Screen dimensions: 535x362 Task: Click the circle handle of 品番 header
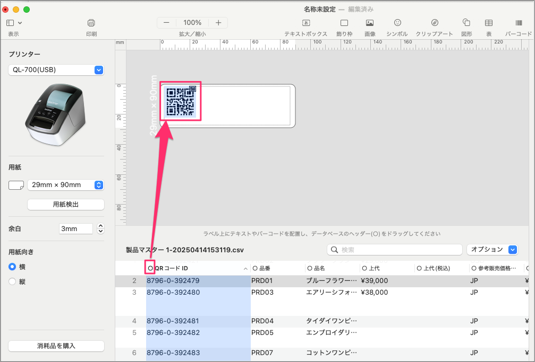coord(255,268)
